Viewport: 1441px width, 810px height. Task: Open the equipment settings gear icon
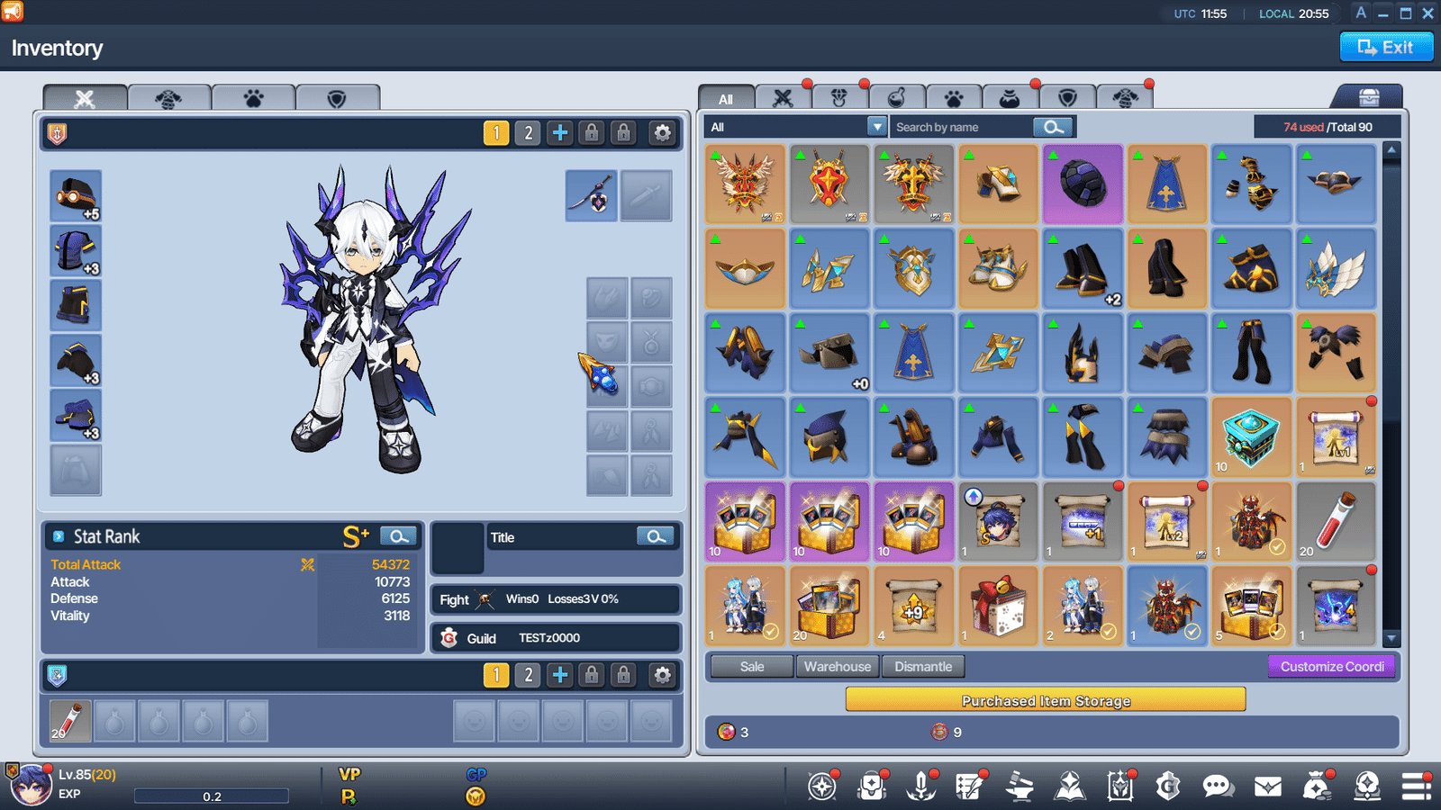662,133
